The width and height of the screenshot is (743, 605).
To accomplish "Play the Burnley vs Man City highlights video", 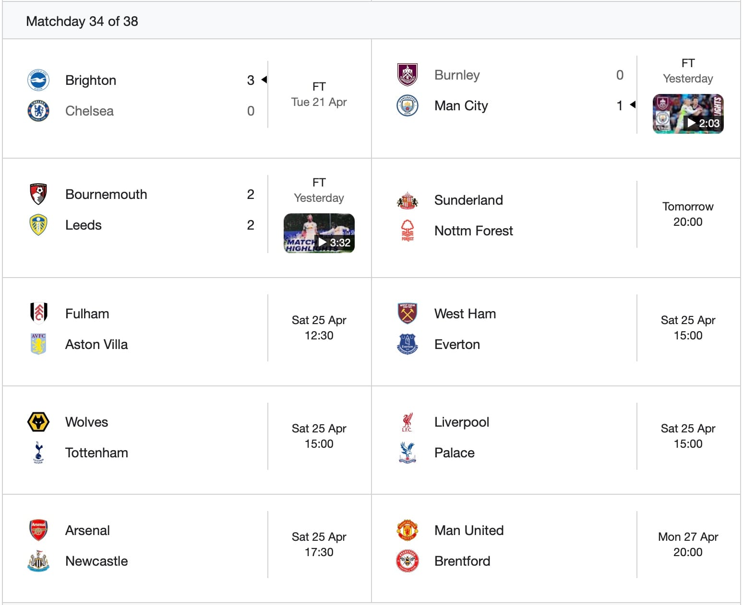I will 688,114.
